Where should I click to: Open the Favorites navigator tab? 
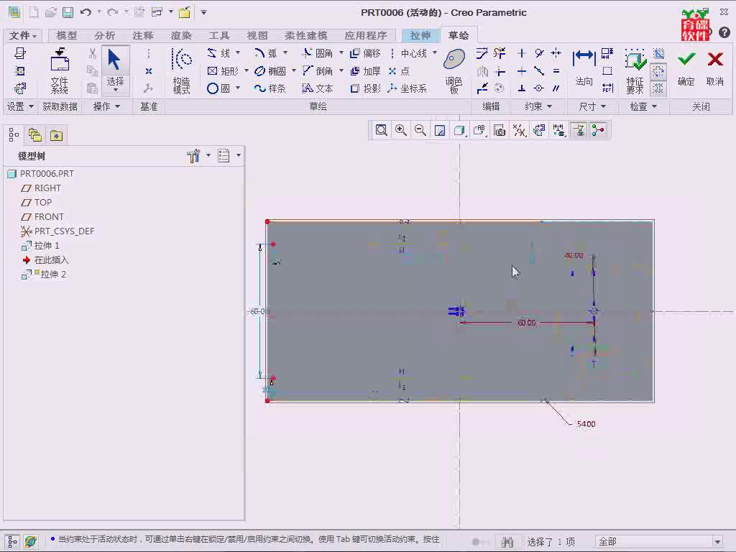coord(56,136)
